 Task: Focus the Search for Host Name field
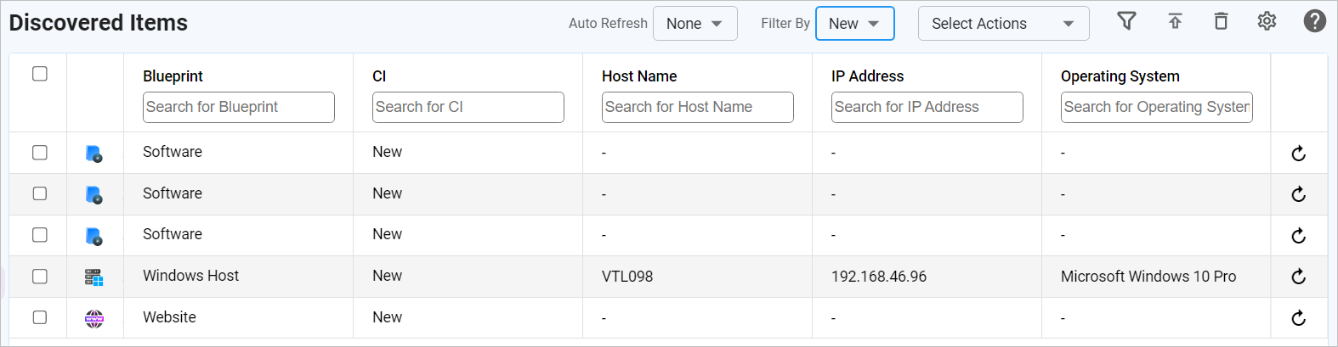pyautogui.click(x=697, y=107)
